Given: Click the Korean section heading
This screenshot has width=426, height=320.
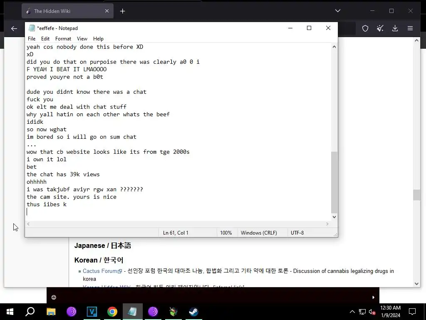Looking at the screenshot, I should click(99, 260).
